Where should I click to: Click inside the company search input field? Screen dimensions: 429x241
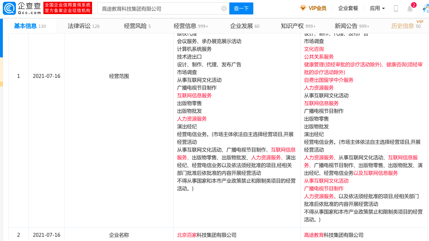pos(159,8)
